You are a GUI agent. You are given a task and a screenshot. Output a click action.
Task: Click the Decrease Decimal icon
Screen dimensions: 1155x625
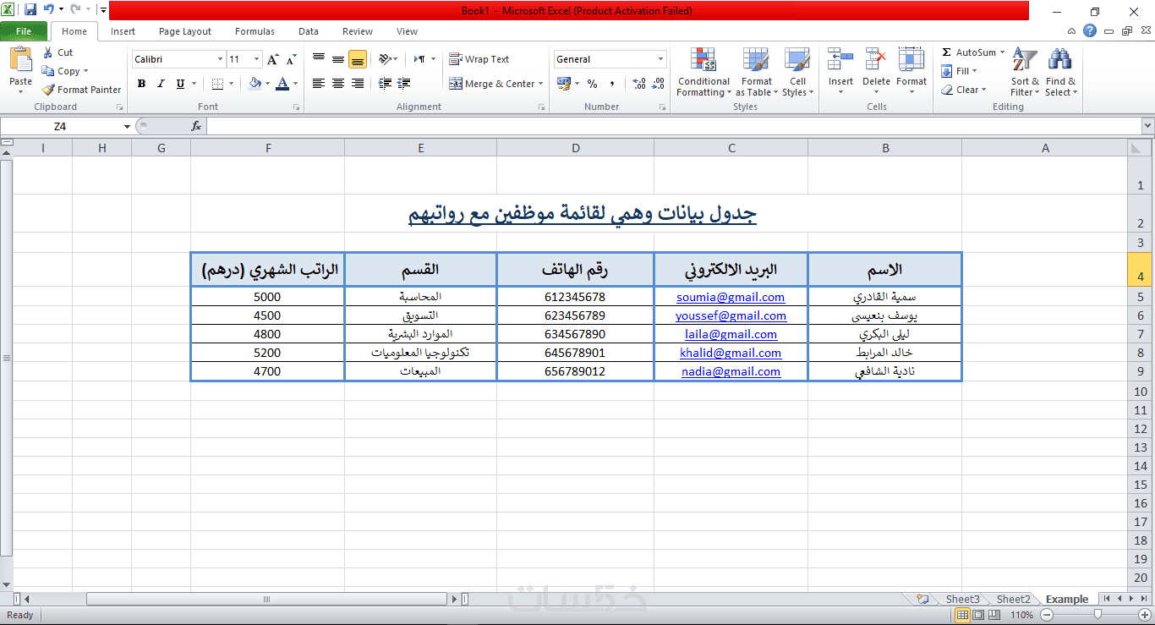click(658, 84)
